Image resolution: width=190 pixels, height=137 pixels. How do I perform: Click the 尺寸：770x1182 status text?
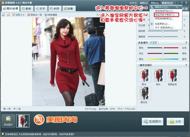click(x=126, y=109)
